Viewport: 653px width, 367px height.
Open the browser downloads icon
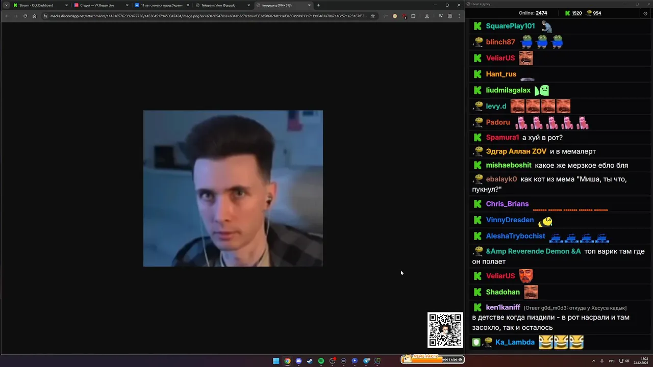[x=426, y=16]
